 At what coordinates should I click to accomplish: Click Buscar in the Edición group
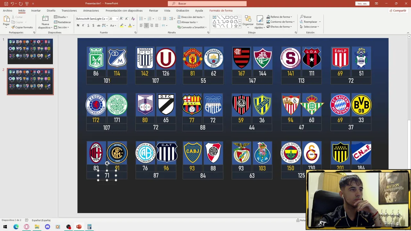306,17
